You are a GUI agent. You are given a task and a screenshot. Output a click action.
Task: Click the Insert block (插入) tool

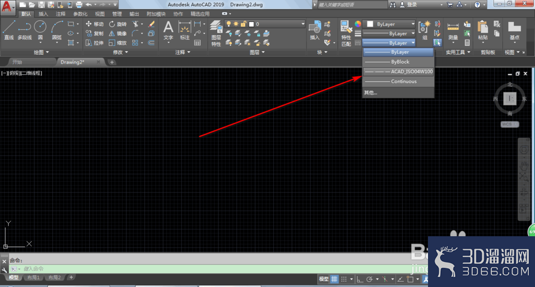315,30
